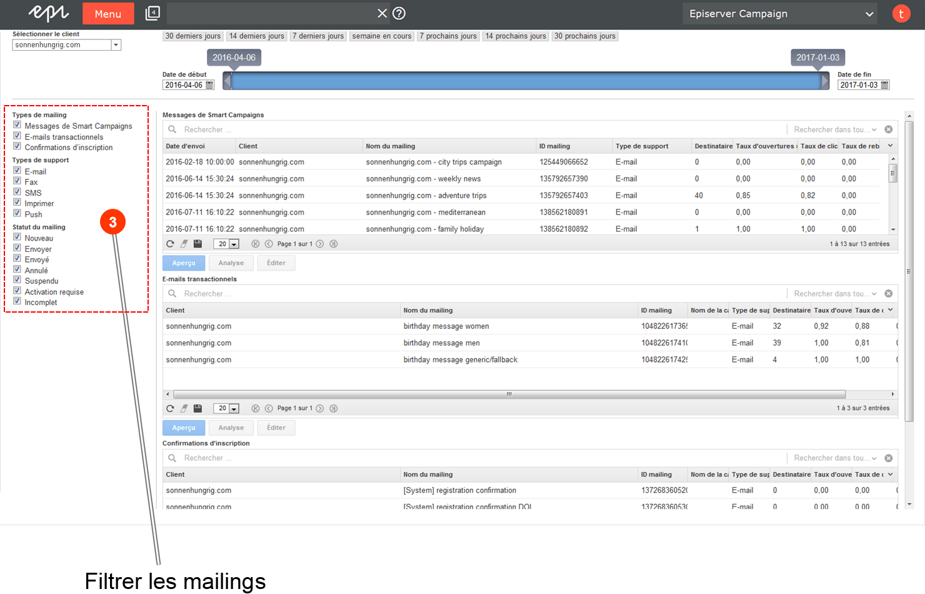Click Analyse under transactional e-mails table

pos(231,428)
